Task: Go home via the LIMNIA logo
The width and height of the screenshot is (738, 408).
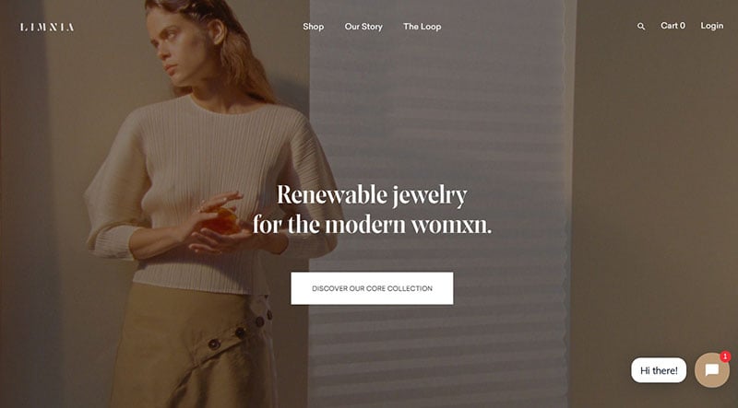Action: [47, 28]
